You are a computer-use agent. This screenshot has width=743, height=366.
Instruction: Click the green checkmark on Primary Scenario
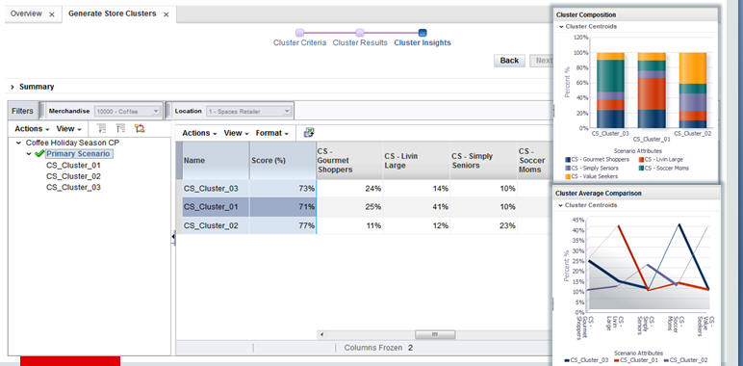point(39,153)
